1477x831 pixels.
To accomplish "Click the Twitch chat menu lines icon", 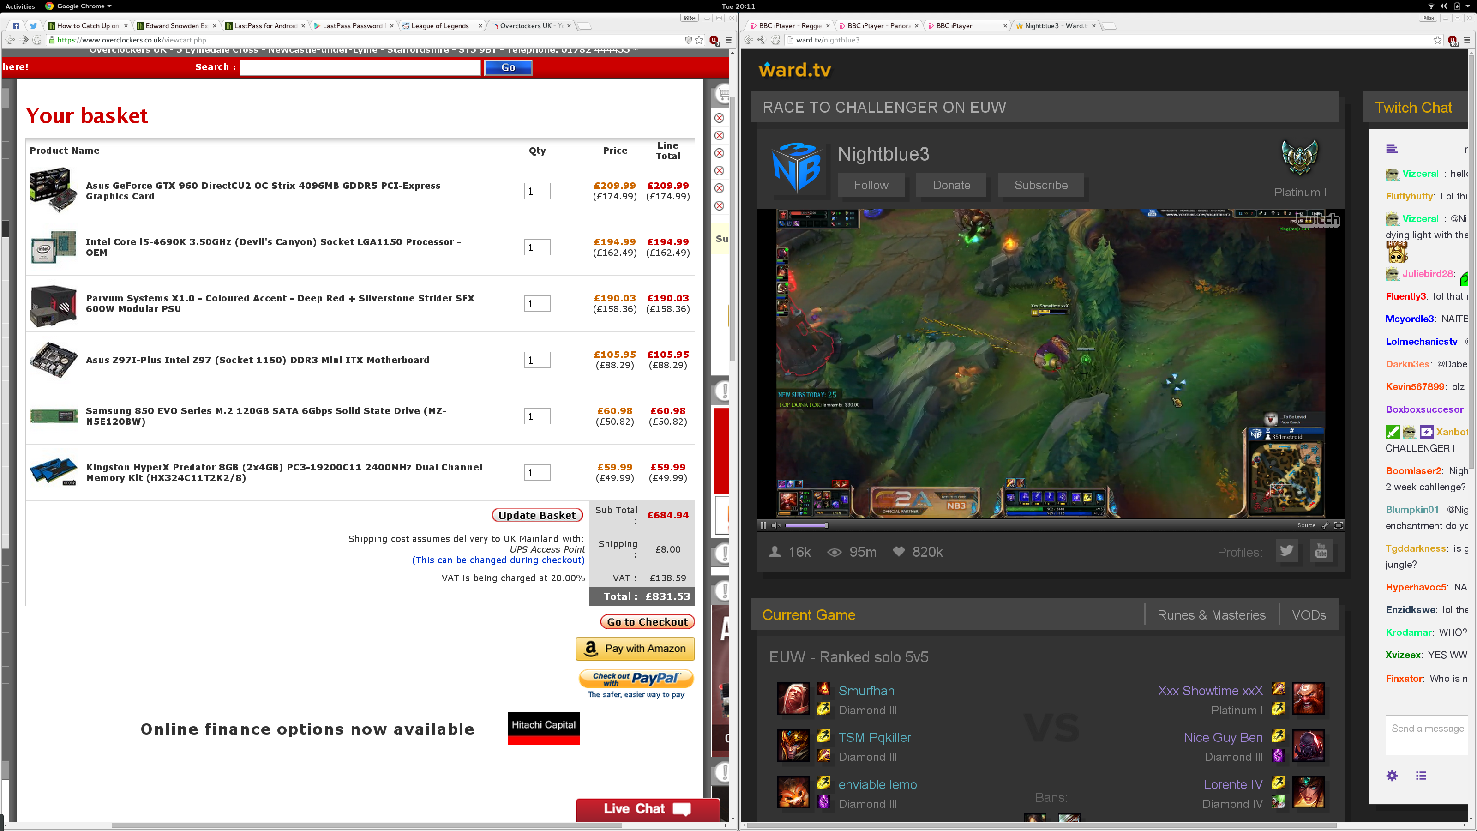I will [1392, 149].
